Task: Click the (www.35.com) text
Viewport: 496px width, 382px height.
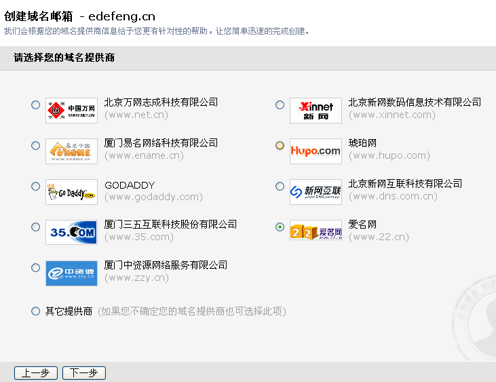Action: pos(139,237)
